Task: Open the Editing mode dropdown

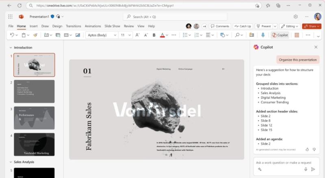Action: click(x=290, y=26)
